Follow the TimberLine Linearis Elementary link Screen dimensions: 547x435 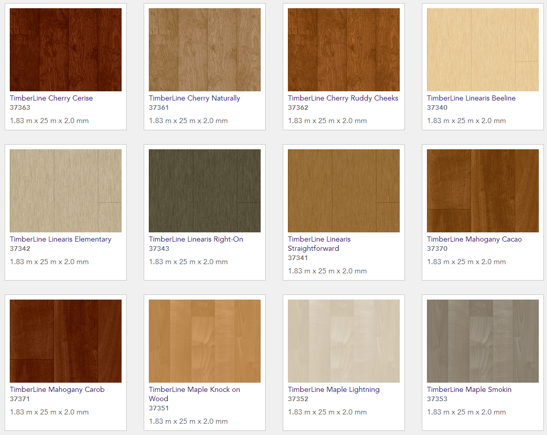click(x=61, y=239)
